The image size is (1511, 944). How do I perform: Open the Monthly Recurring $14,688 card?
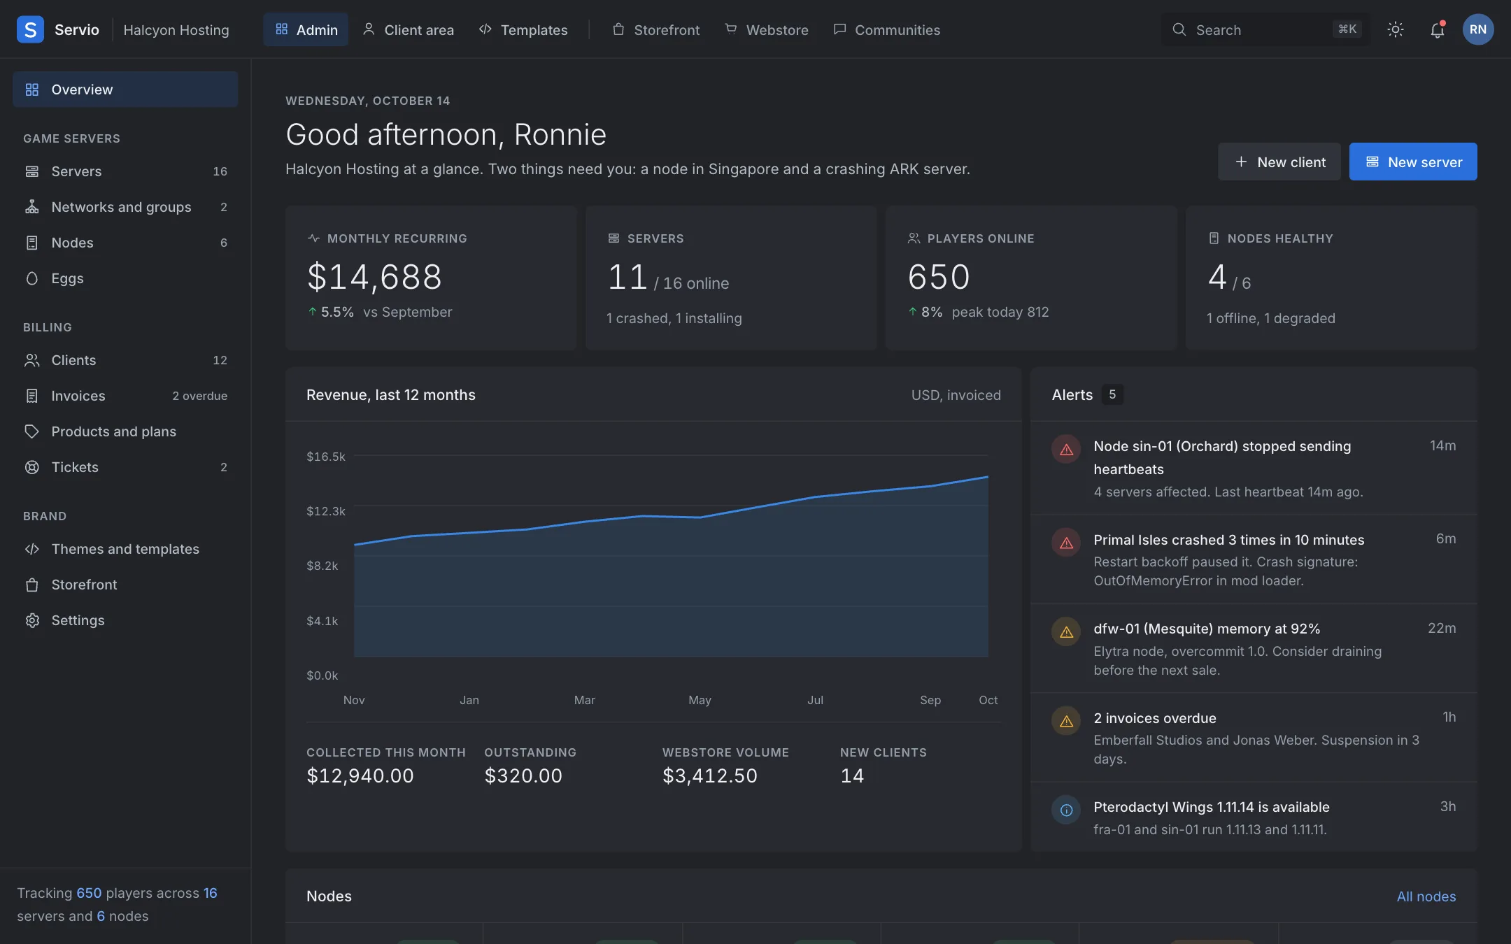pos(431,278)
